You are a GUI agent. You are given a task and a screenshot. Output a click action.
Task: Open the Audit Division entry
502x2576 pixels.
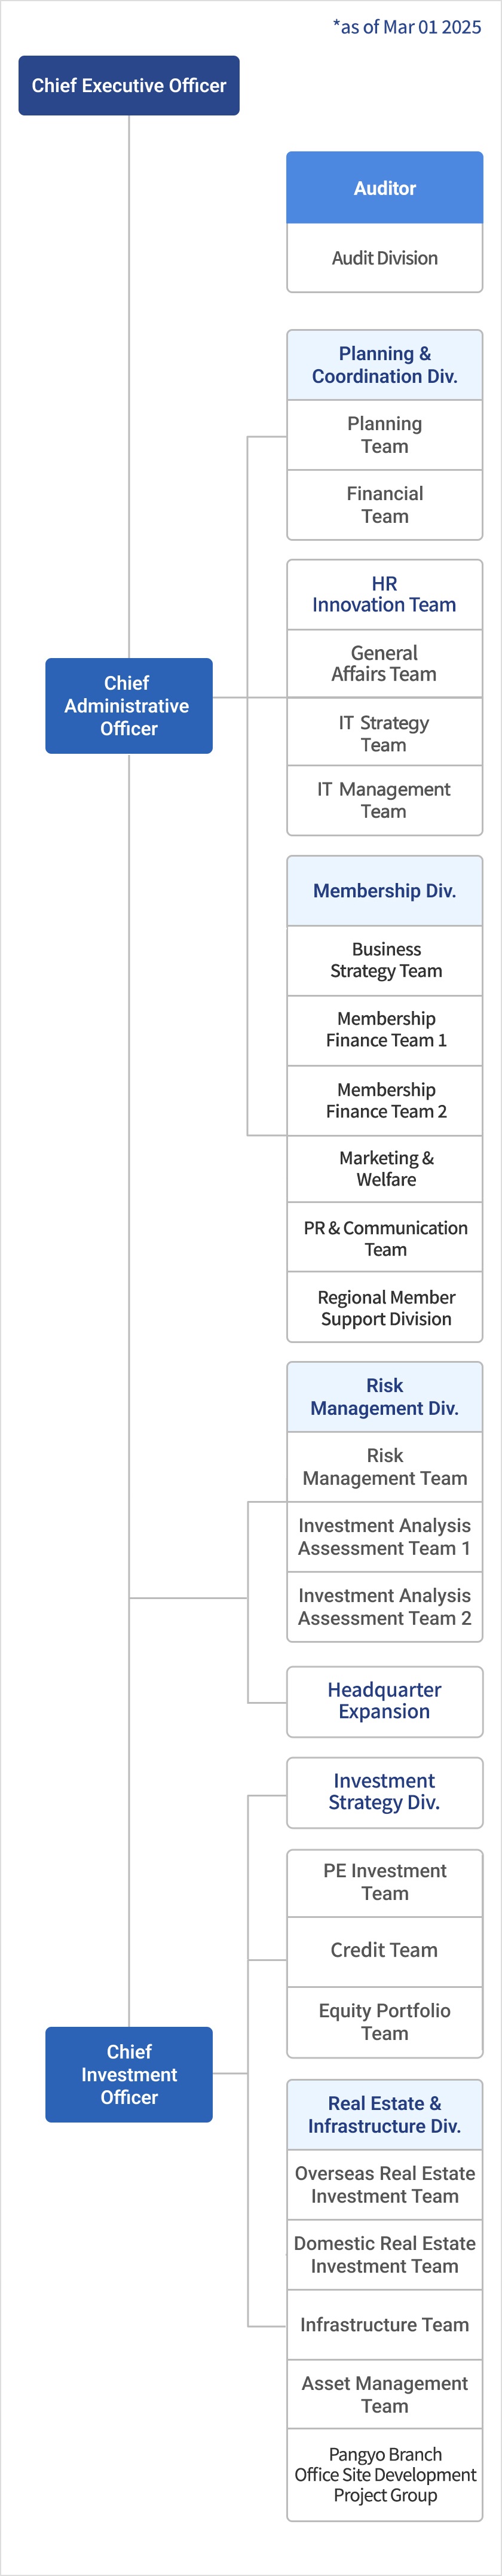(x=384, y=258)
